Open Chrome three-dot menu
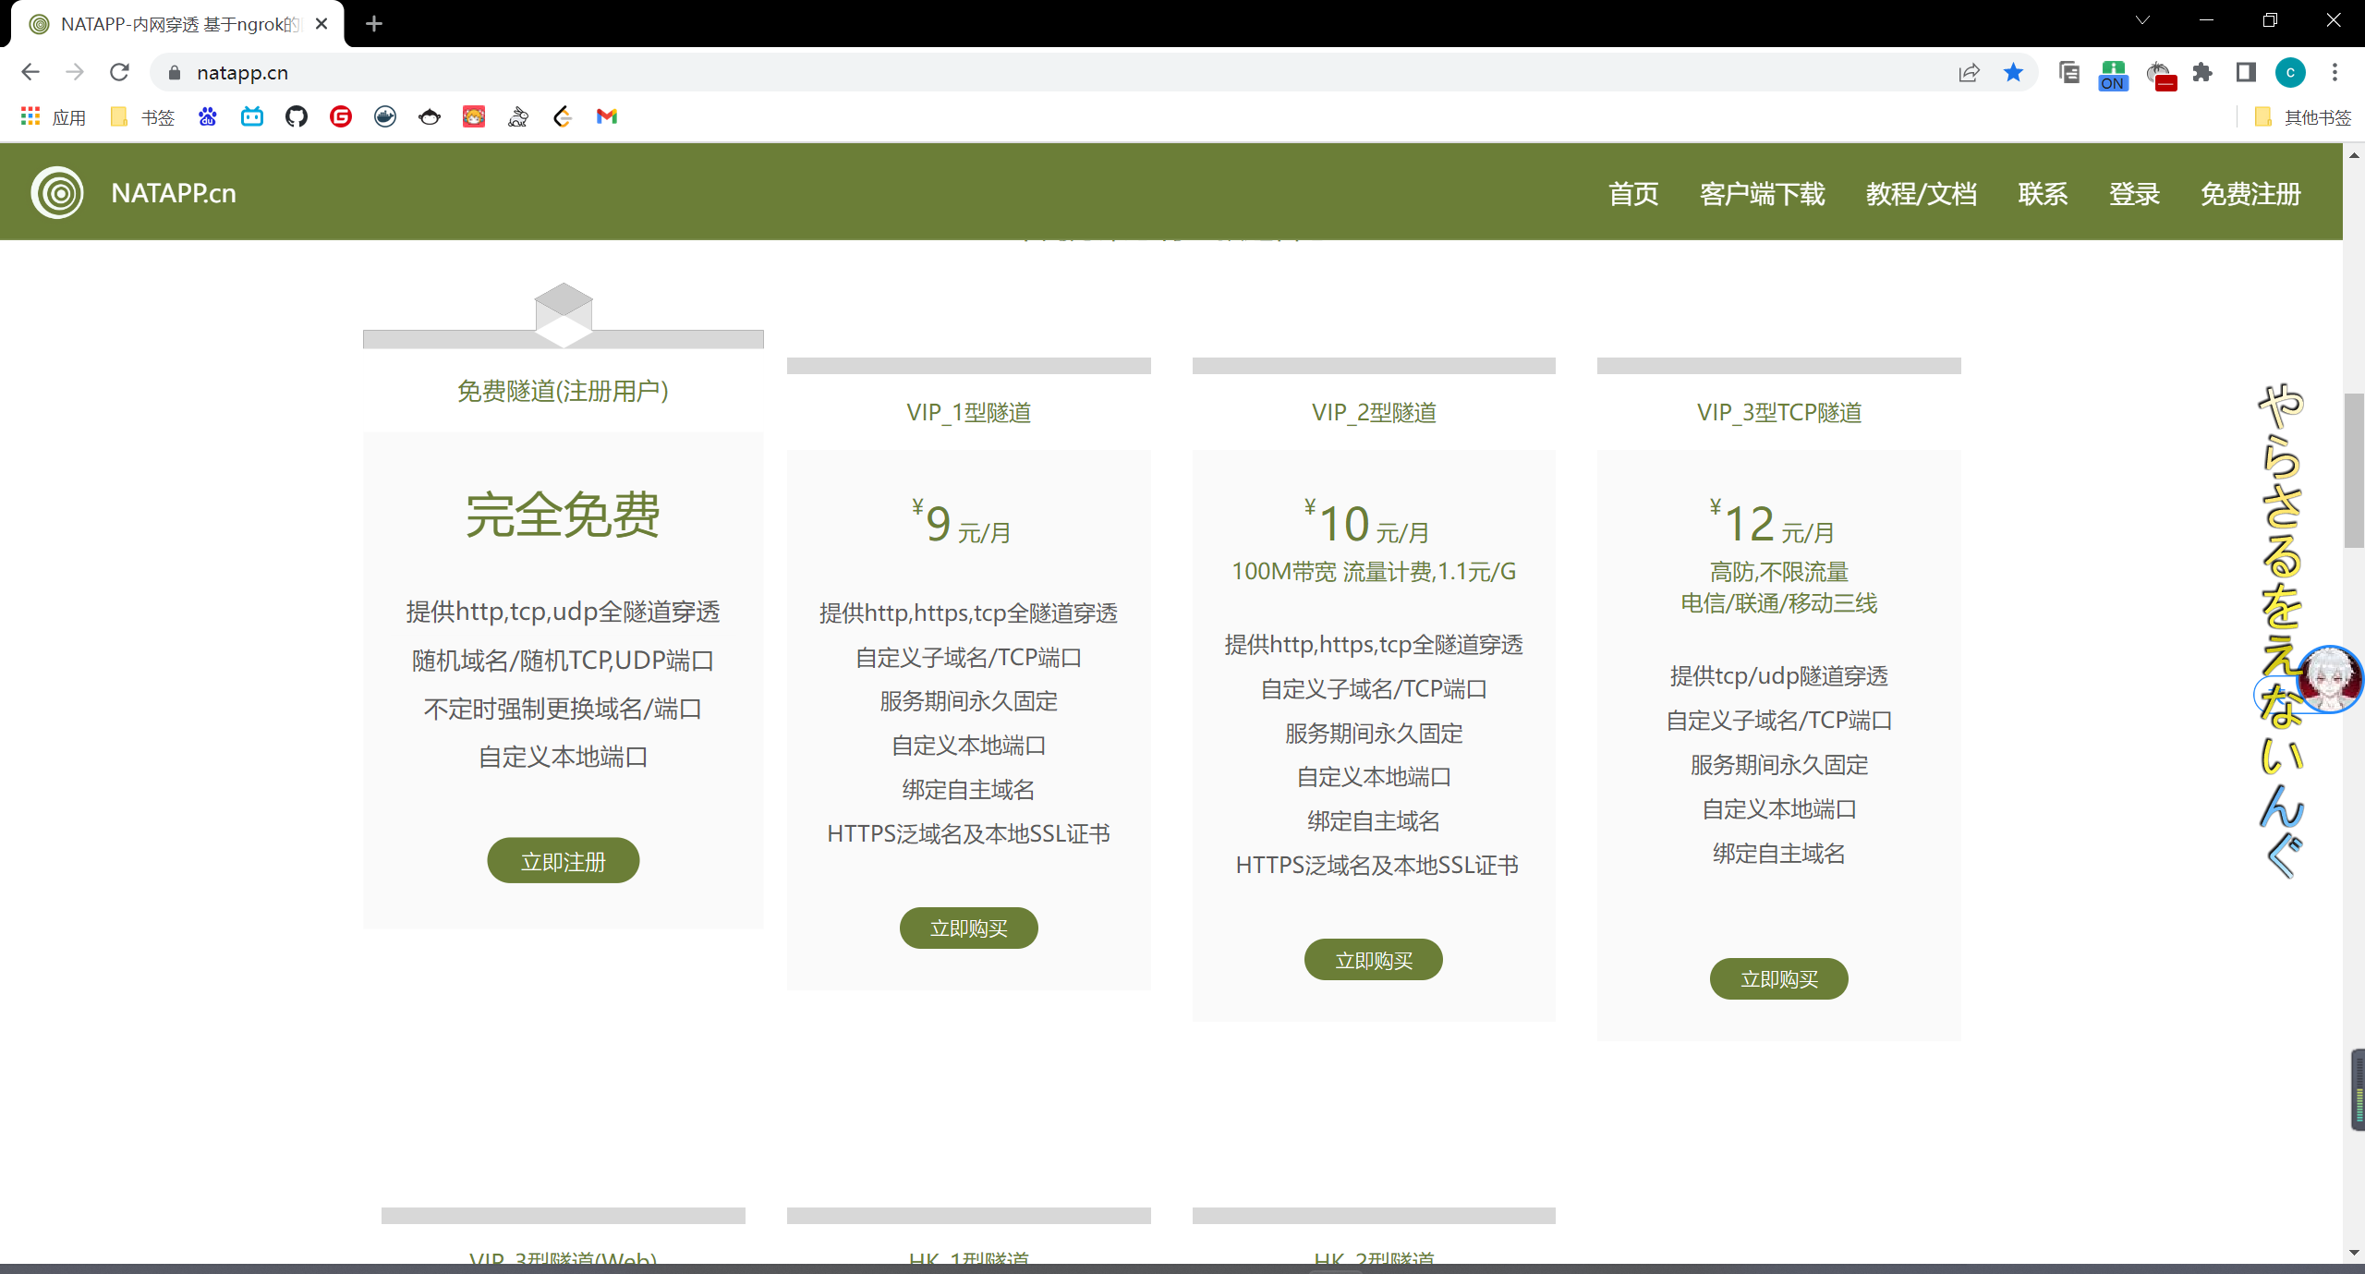This screenshot has width=2365, height=1274. [x=2335, y=72]
